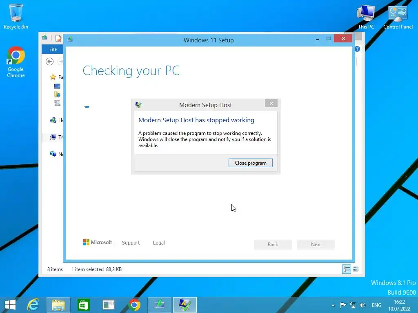
Task: Close the Modern Setup Host error dialog
Action: (271, 103)
